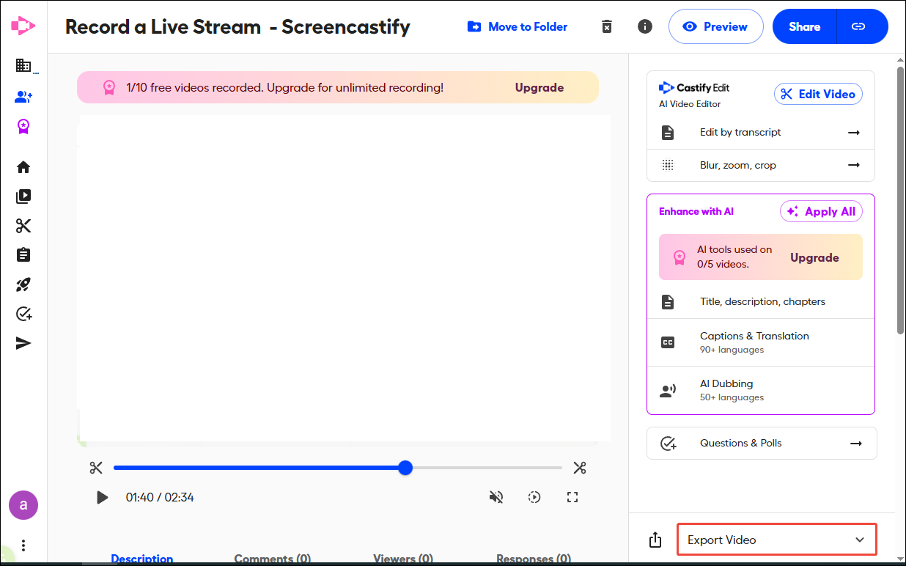Click the send arrow icon in the sidebar
This screenshot has height=566, width=906.
[23, 342]
